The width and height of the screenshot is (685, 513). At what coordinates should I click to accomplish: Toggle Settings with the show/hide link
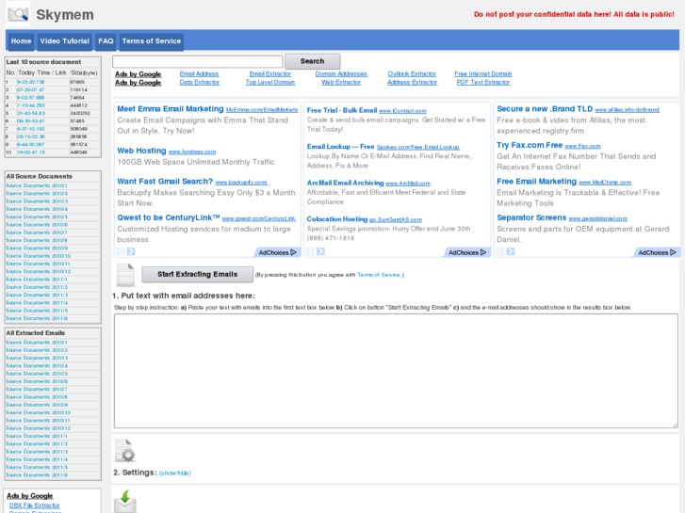(x=174, y=473)
